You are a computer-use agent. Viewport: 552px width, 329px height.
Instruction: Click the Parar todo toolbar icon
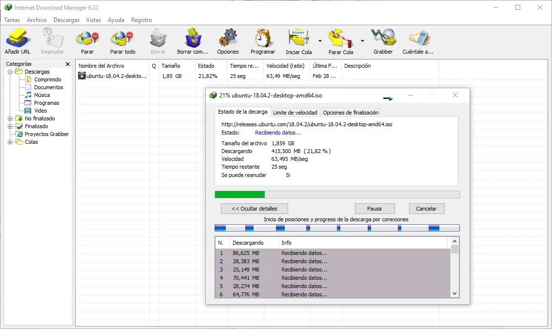(122, 38)
